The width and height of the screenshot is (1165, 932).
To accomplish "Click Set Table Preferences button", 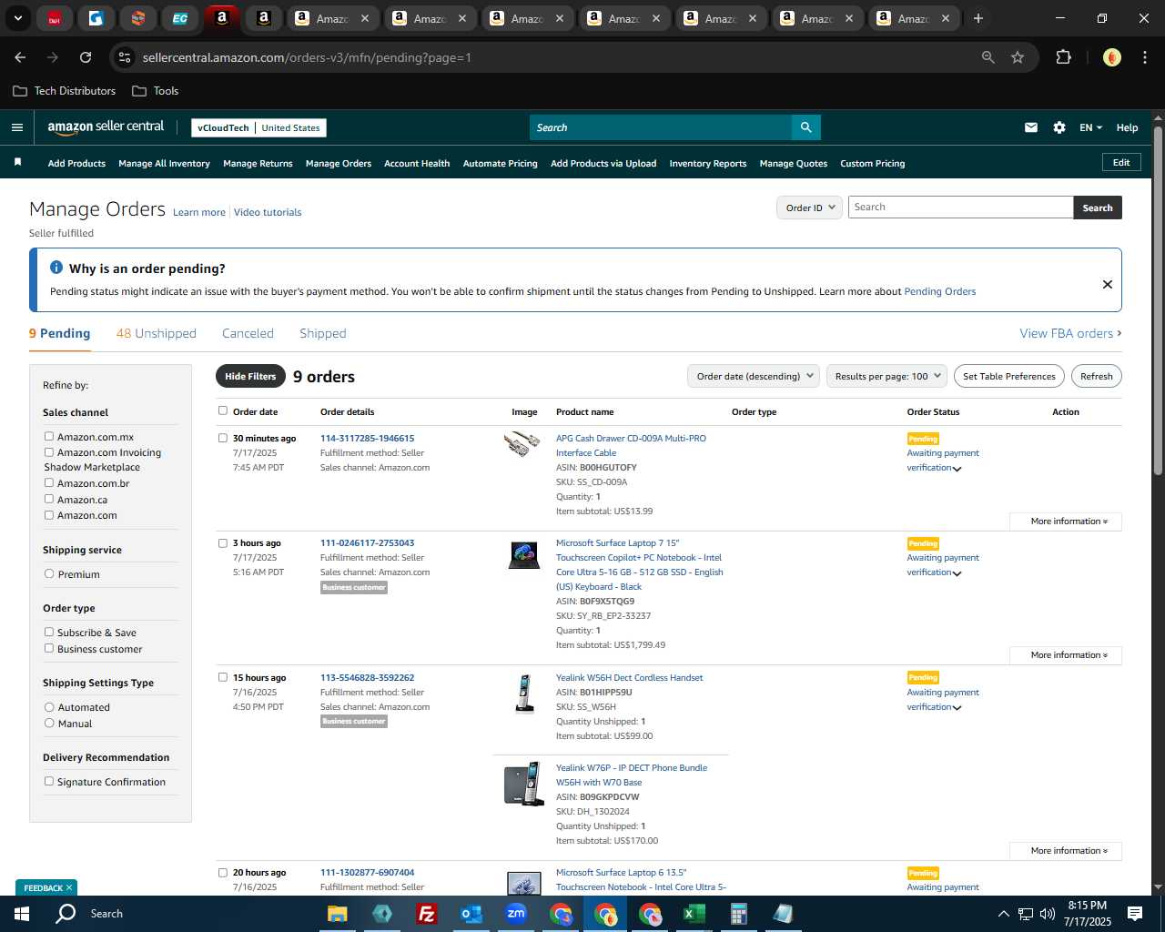I will click(x=1009, y=376).
